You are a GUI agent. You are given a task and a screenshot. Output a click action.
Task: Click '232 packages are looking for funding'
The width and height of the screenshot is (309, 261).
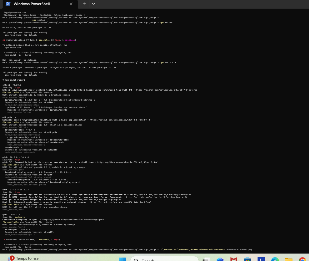click(25, 32)
